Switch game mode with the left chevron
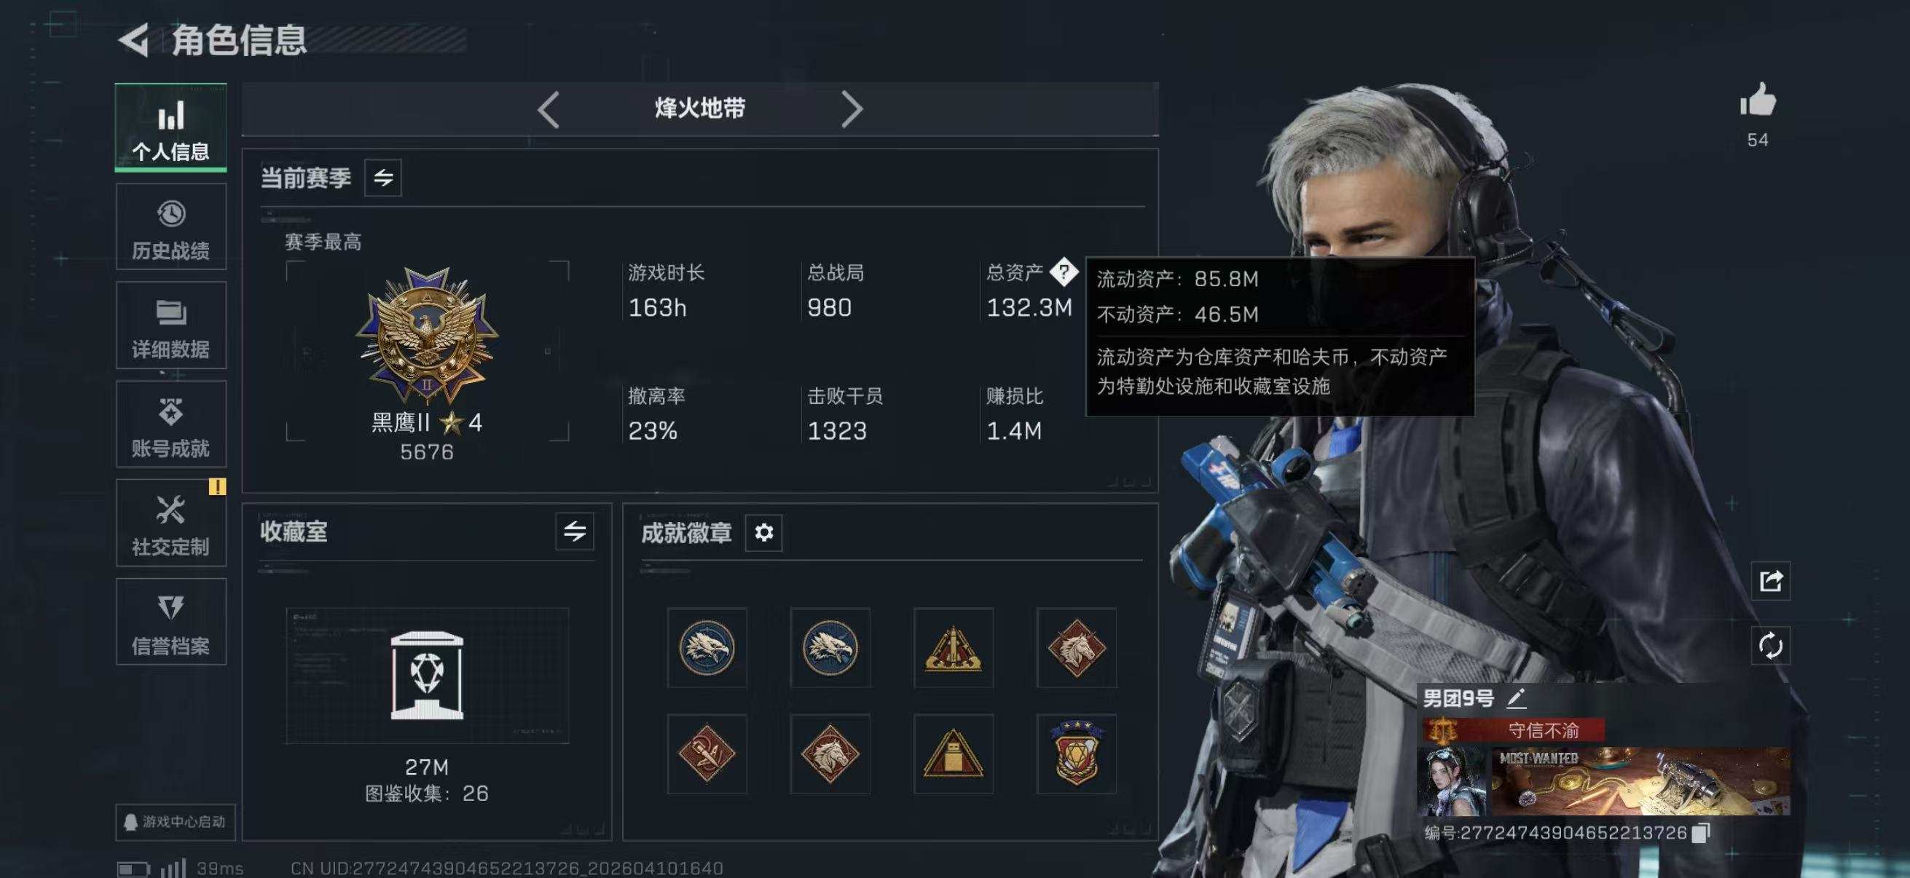This screenshot has width=1910, height=878. click(x=548, y=110)
